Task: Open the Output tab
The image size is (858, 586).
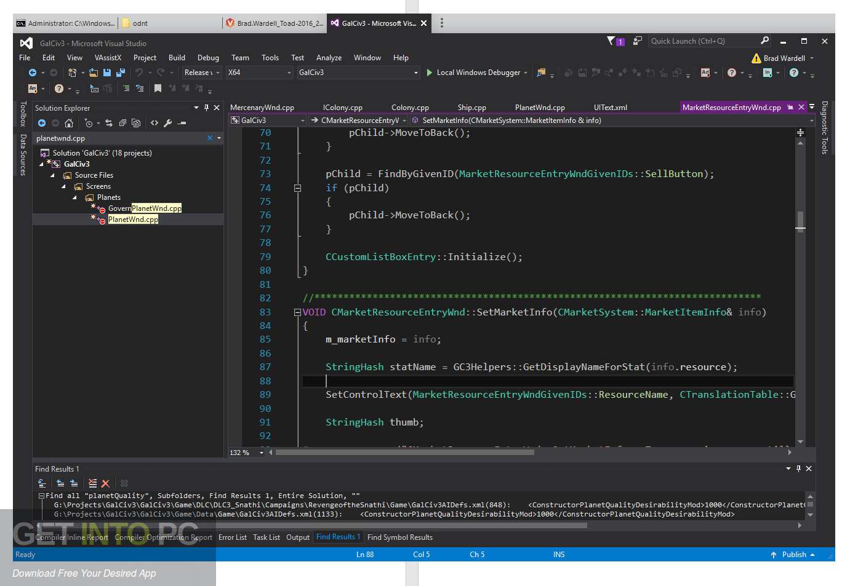Action: click(298, 537)
